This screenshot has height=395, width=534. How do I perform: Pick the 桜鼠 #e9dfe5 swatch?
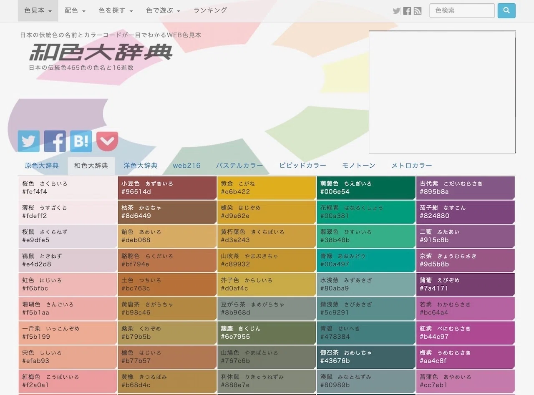(x=68, y=236)
